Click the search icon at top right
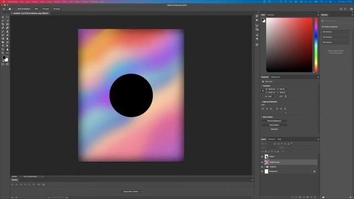The width and height of the screenshot is (354, 199). (x=341, y=9)
